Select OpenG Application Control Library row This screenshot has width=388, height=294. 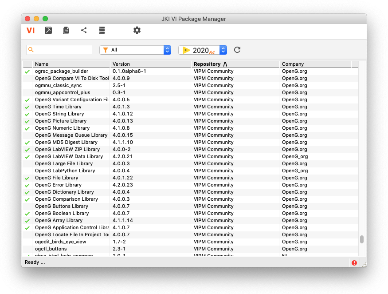pyautogui.click(x=190, y=227)
